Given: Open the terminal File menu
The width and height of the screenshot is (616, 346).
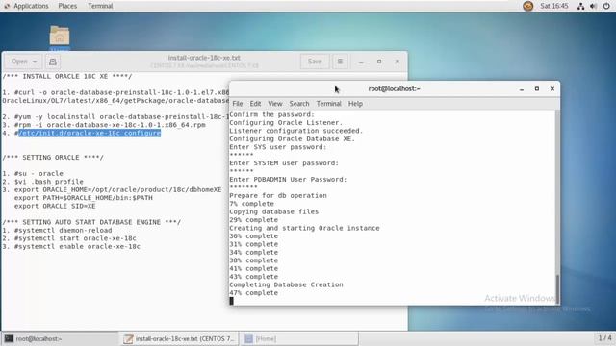Looking at the screenshot, I should point(238,104).
